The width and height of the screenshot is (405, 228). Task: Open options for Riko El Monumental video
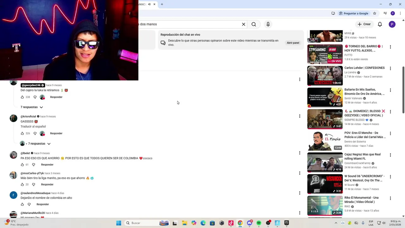(x=390, y=198)
